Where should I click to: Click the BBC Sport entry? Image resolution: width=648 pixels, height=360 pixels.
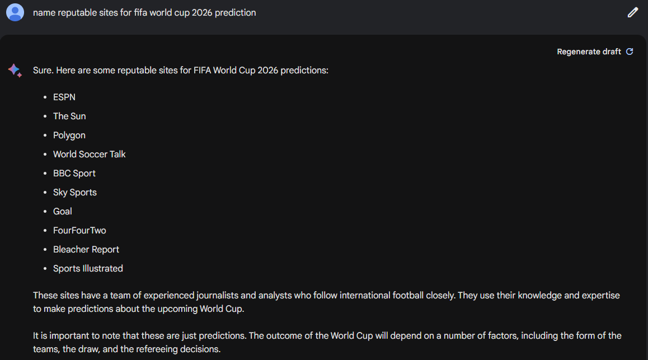pyautogui.click(x=74, y=174)
